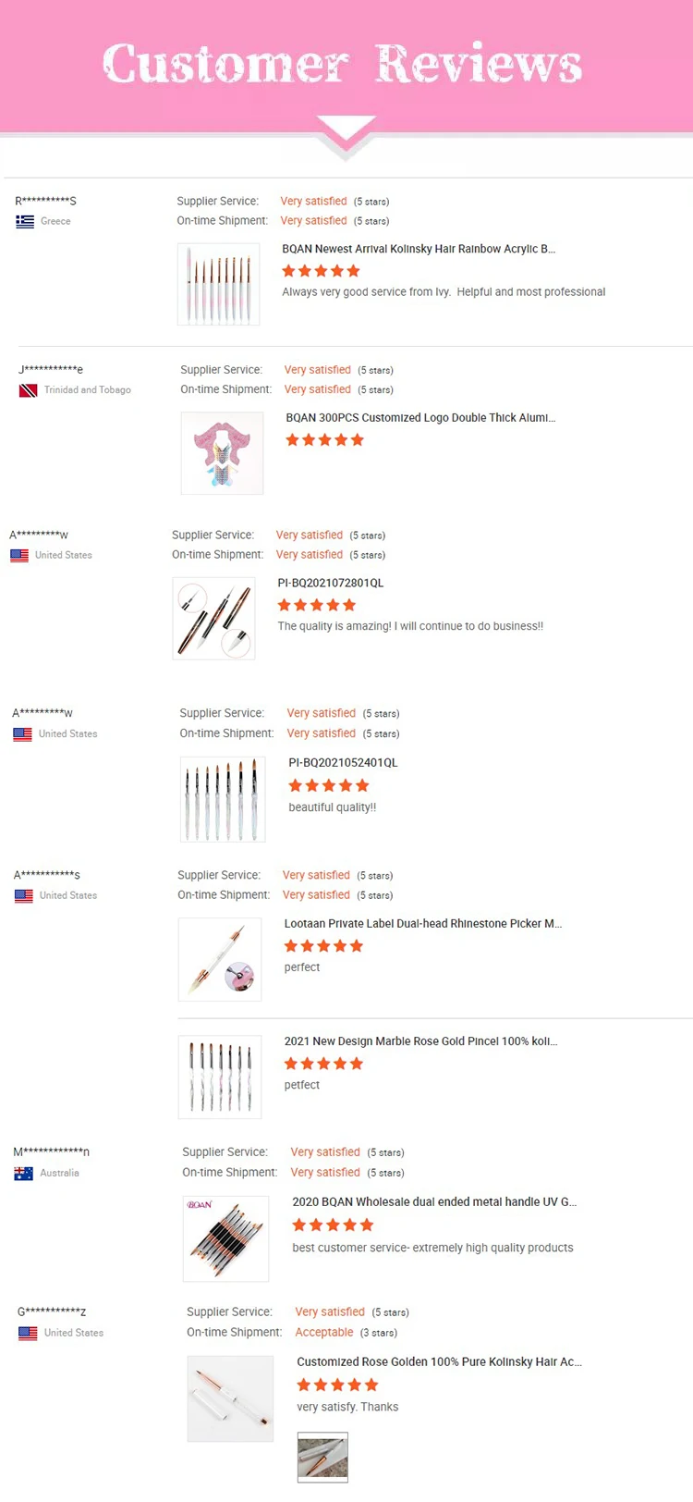
Task: Click the Greece flag icon
Action: tap(25, 221)
